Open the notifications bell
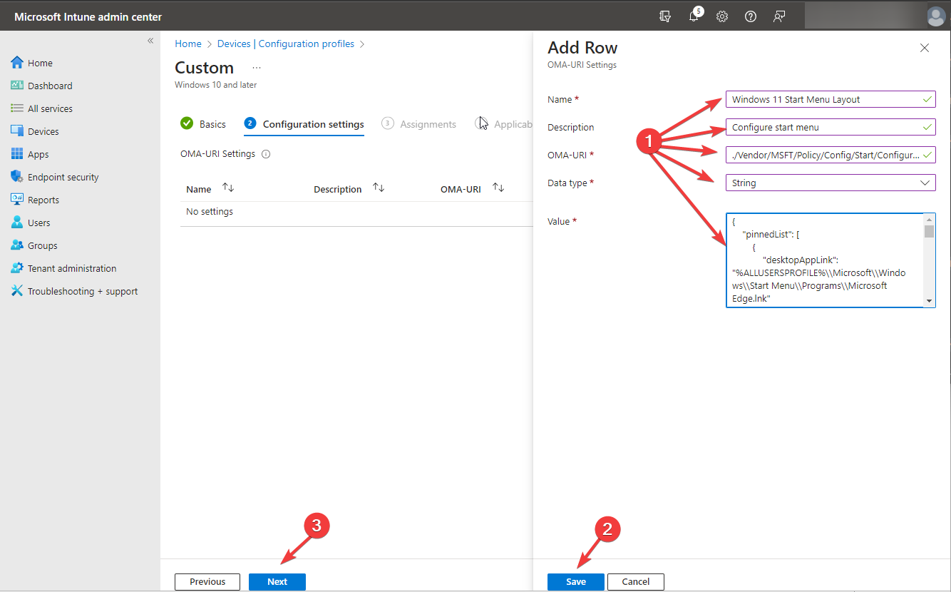 click(x=694, y=16)
